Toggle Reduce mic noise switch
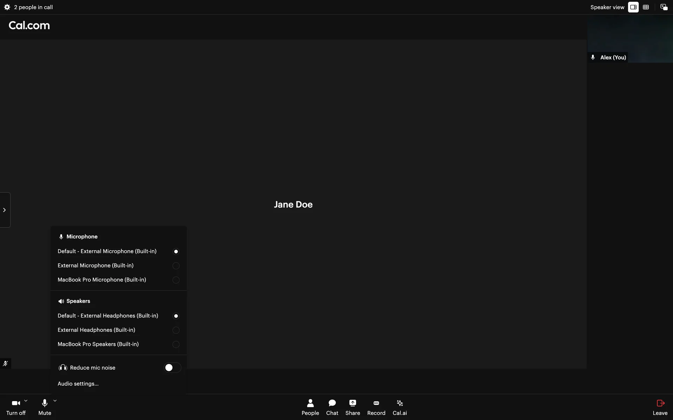The width and height of the screenshot is (673, 420). 172,367
